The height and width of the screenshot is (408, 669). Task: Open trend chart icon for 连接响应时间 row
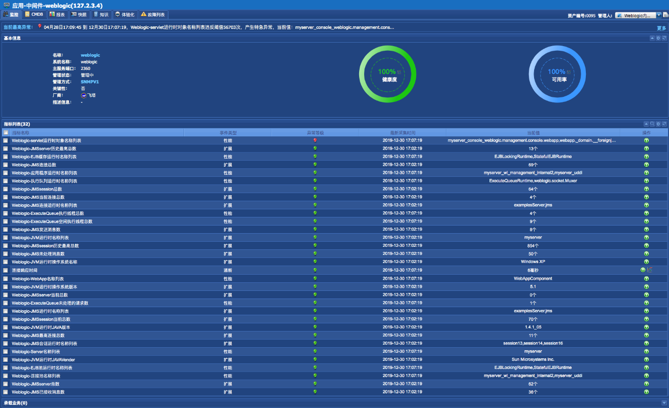click(x=650, y=270)
